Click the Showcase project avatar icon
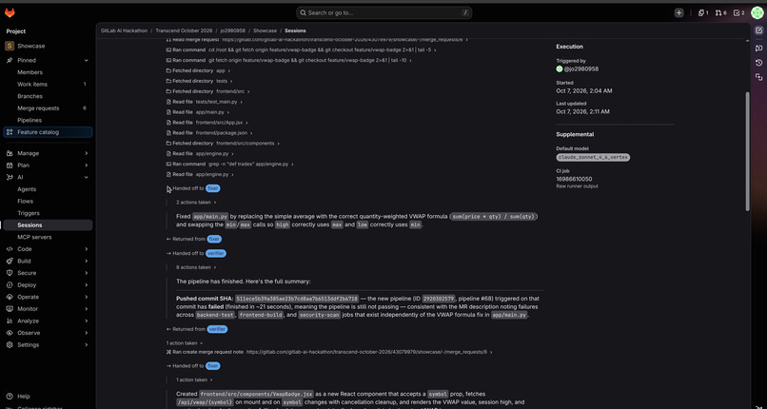The image size is (767, 409). click(x=10, y=46)
